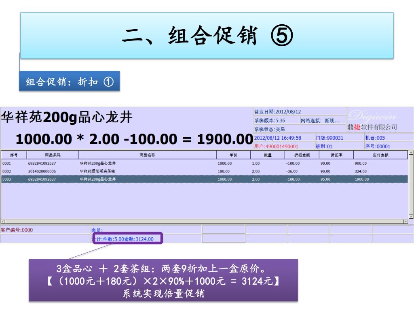Click the 单价 column header

click(233, 155)
